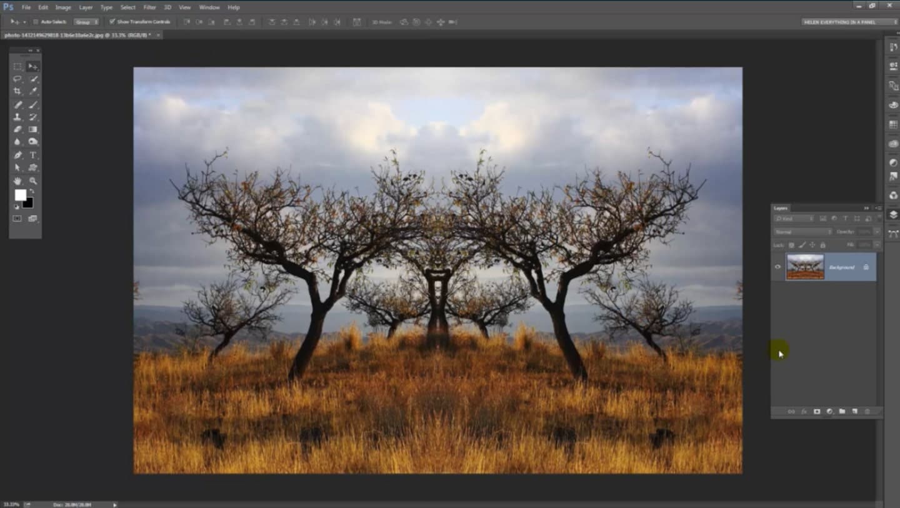Hide the Background layer visibility eye
This screenshot has height=508, width=900.
click(x=777, y=267)
